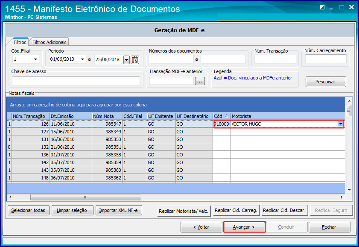Open the Período end date dropdown arrow
The image size is (359, 247).
(127, 60)
